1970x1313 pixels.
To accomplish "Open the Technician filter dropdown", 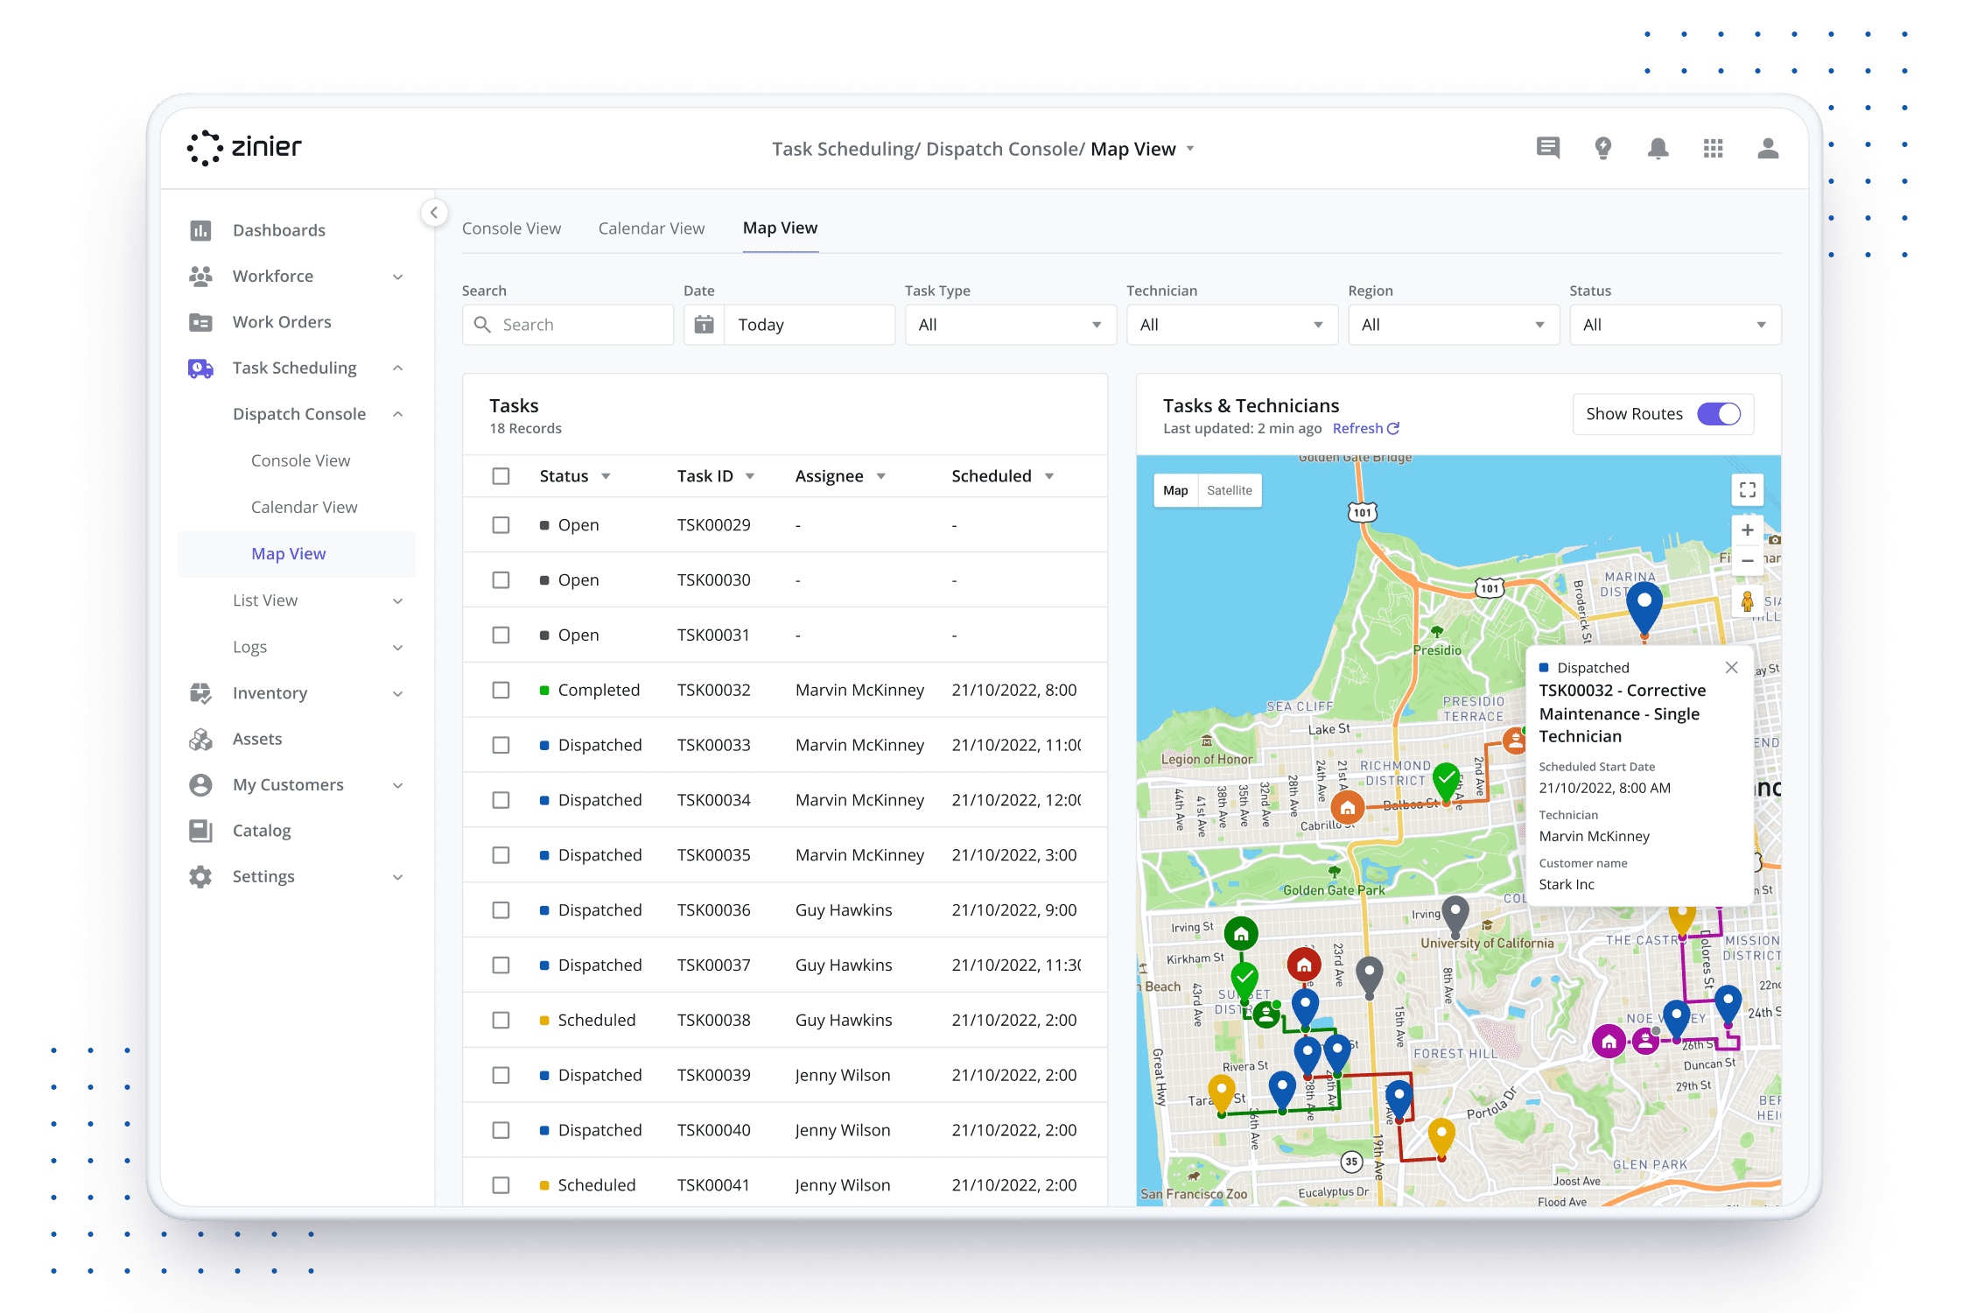I will point(1231,325).
